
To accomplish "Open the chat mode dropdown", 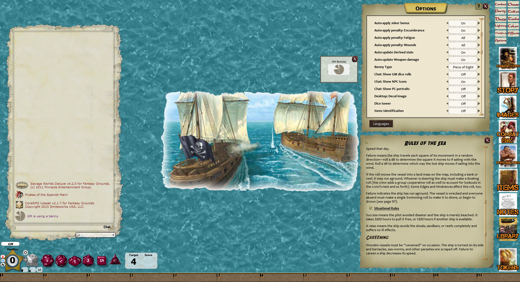I will [x=113, y=235].
